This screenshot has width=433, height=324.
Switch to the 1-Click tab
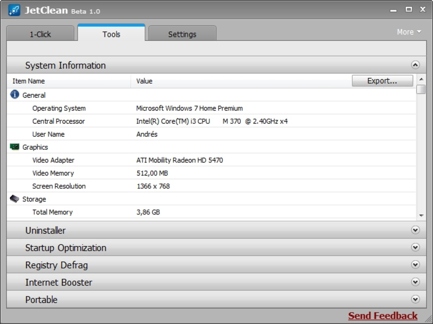(x=41, y=34)
